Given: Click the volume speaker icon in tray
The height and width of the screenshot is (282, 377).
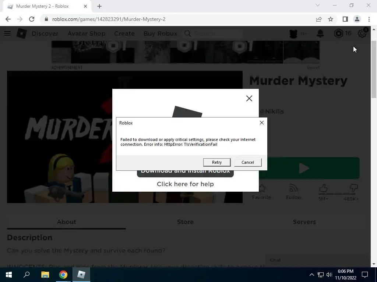Looking at the screenshot, I should [329, 275].
